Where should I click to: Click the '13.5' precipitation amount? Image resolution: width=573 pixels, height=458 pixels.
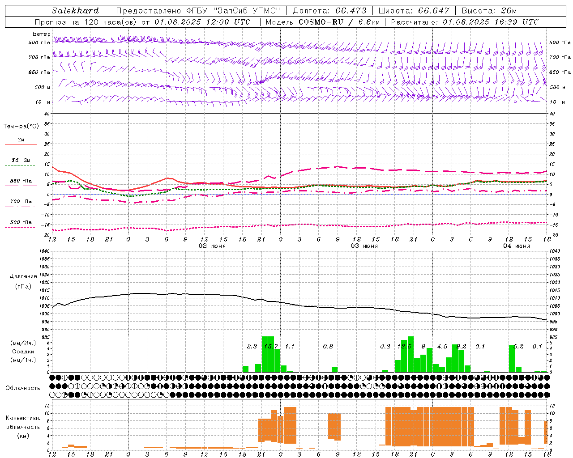point(404,346)
